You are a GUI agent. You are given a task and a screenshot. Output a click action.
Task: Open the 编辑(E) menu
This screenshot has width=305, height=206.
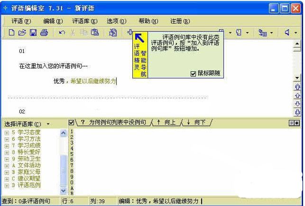[x=53, y=21]
